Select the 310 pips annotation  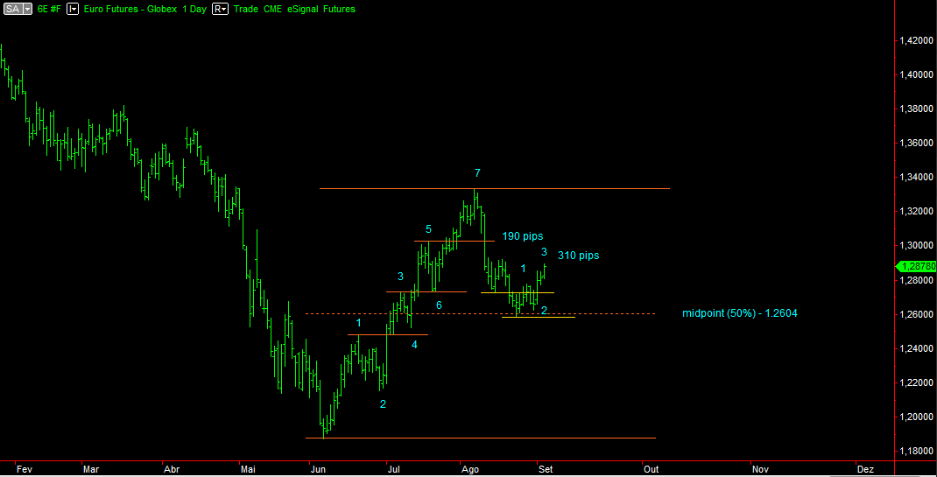579,256
